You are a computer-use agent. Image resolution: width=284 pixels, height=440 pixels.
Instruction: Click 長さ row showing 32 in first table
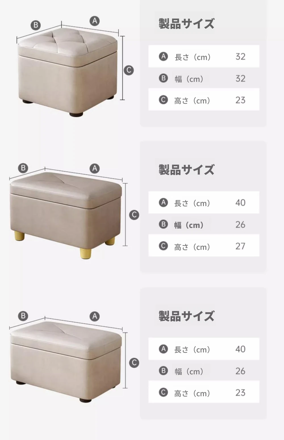(204, 56)
